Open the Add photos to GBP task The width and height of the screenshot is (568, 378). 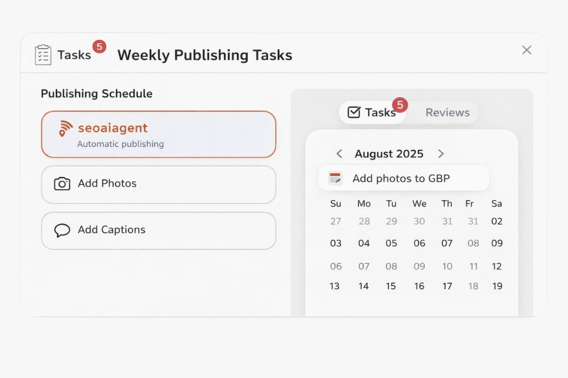[403, 178]
